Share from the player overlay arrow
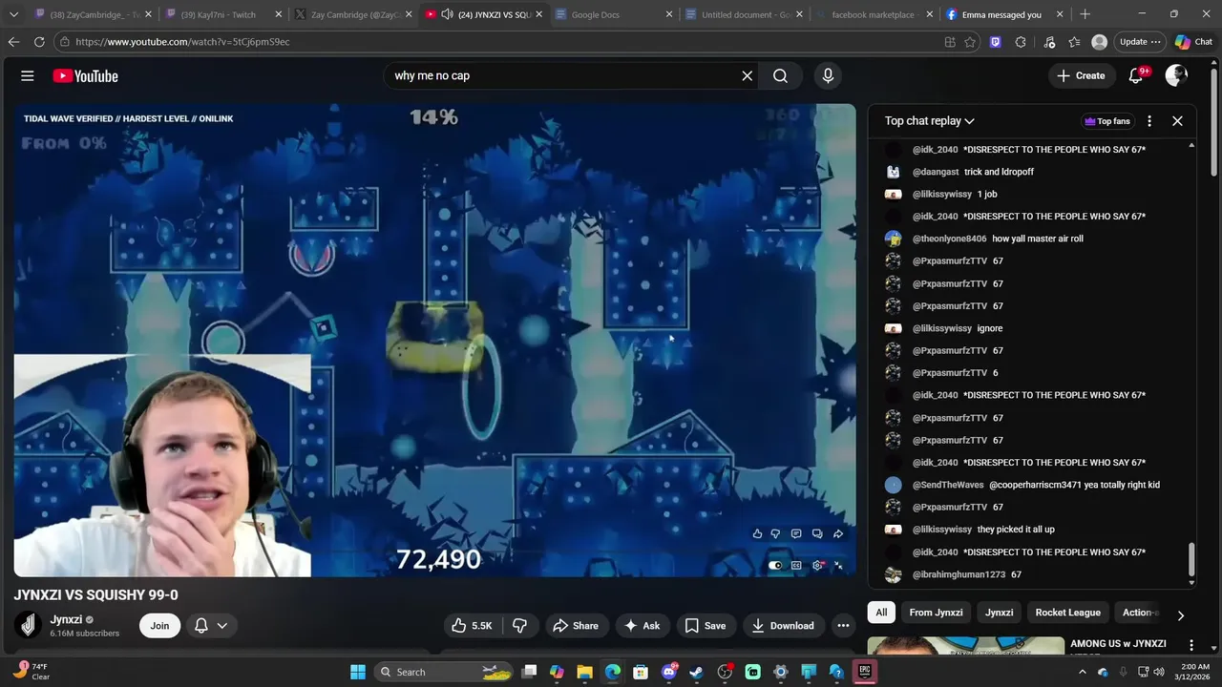1222x687 pixels. coord(838,533)
